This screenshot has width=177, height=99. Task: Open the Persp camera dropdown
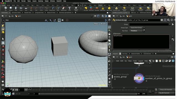coord(96,24)
